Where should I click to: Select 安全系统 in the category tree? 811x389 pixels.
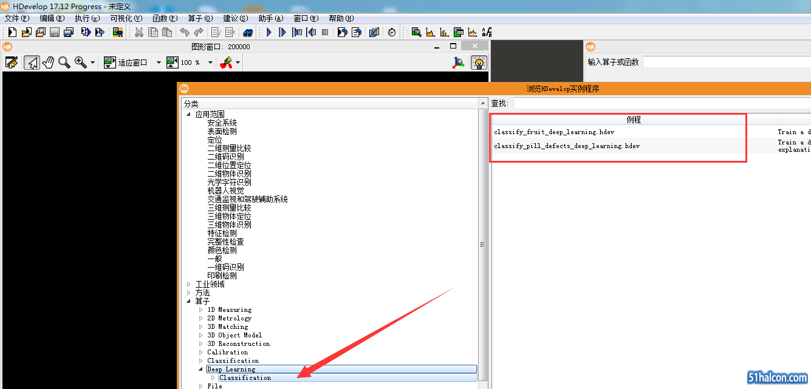[x=222, y=123]
